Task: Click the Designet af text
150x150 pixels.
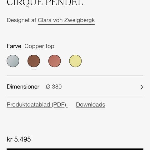Action: (22, 20)
